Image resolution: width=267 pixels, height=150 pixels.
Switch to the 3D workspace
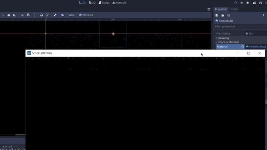[92, 3]
